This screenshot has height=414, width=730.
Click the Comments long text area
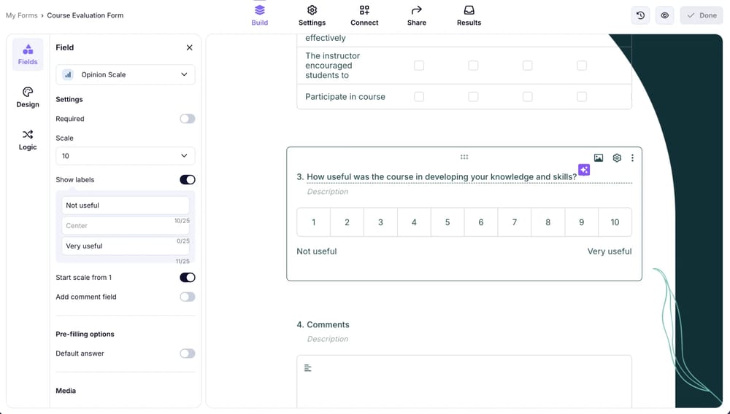(x=464, y=381)
